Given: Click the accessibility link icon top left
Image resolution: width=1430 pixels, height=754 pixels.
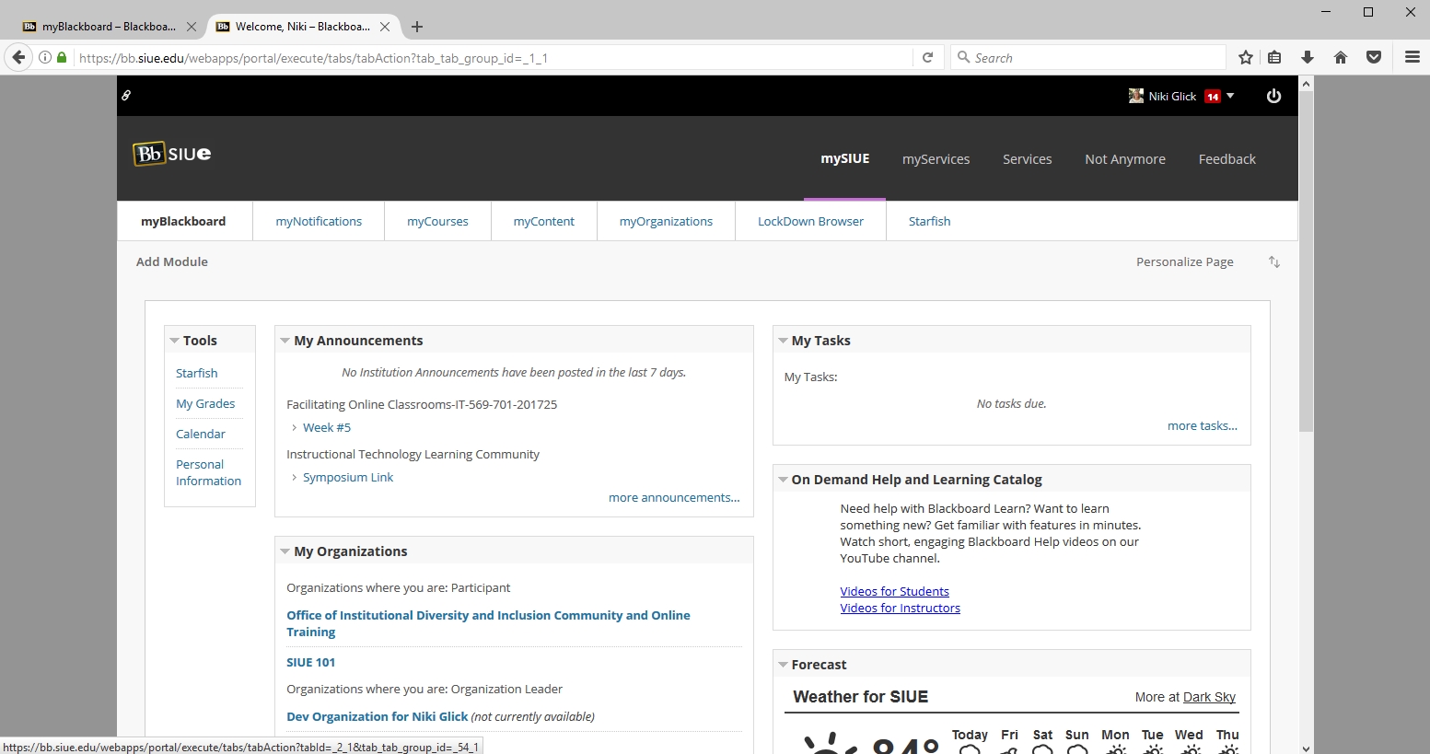Looking at the screenshot, I should pyautogui.click(x=127, y=95).
